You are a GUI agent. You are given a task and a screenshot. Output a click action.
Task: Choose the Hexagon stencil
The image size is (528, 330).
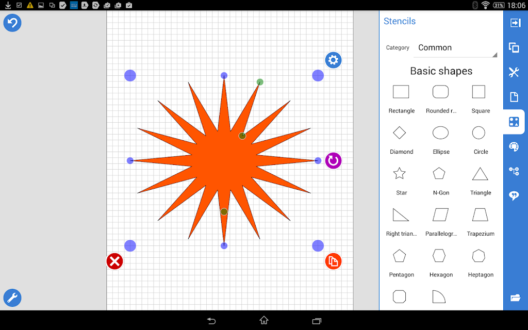441,262
